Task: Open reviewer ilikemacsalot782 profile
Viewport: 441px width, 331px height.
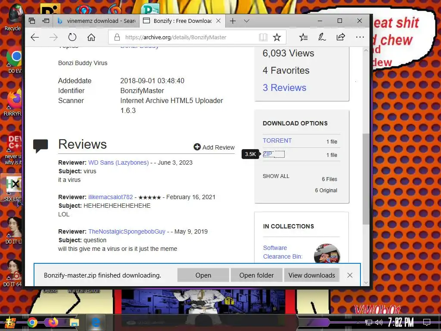Action: tap(111, 197)
